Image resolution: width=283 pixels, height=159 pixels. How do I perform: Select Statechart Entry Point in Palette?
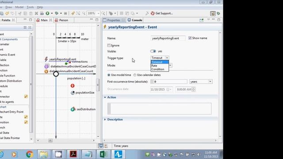(x=12, y=112)
